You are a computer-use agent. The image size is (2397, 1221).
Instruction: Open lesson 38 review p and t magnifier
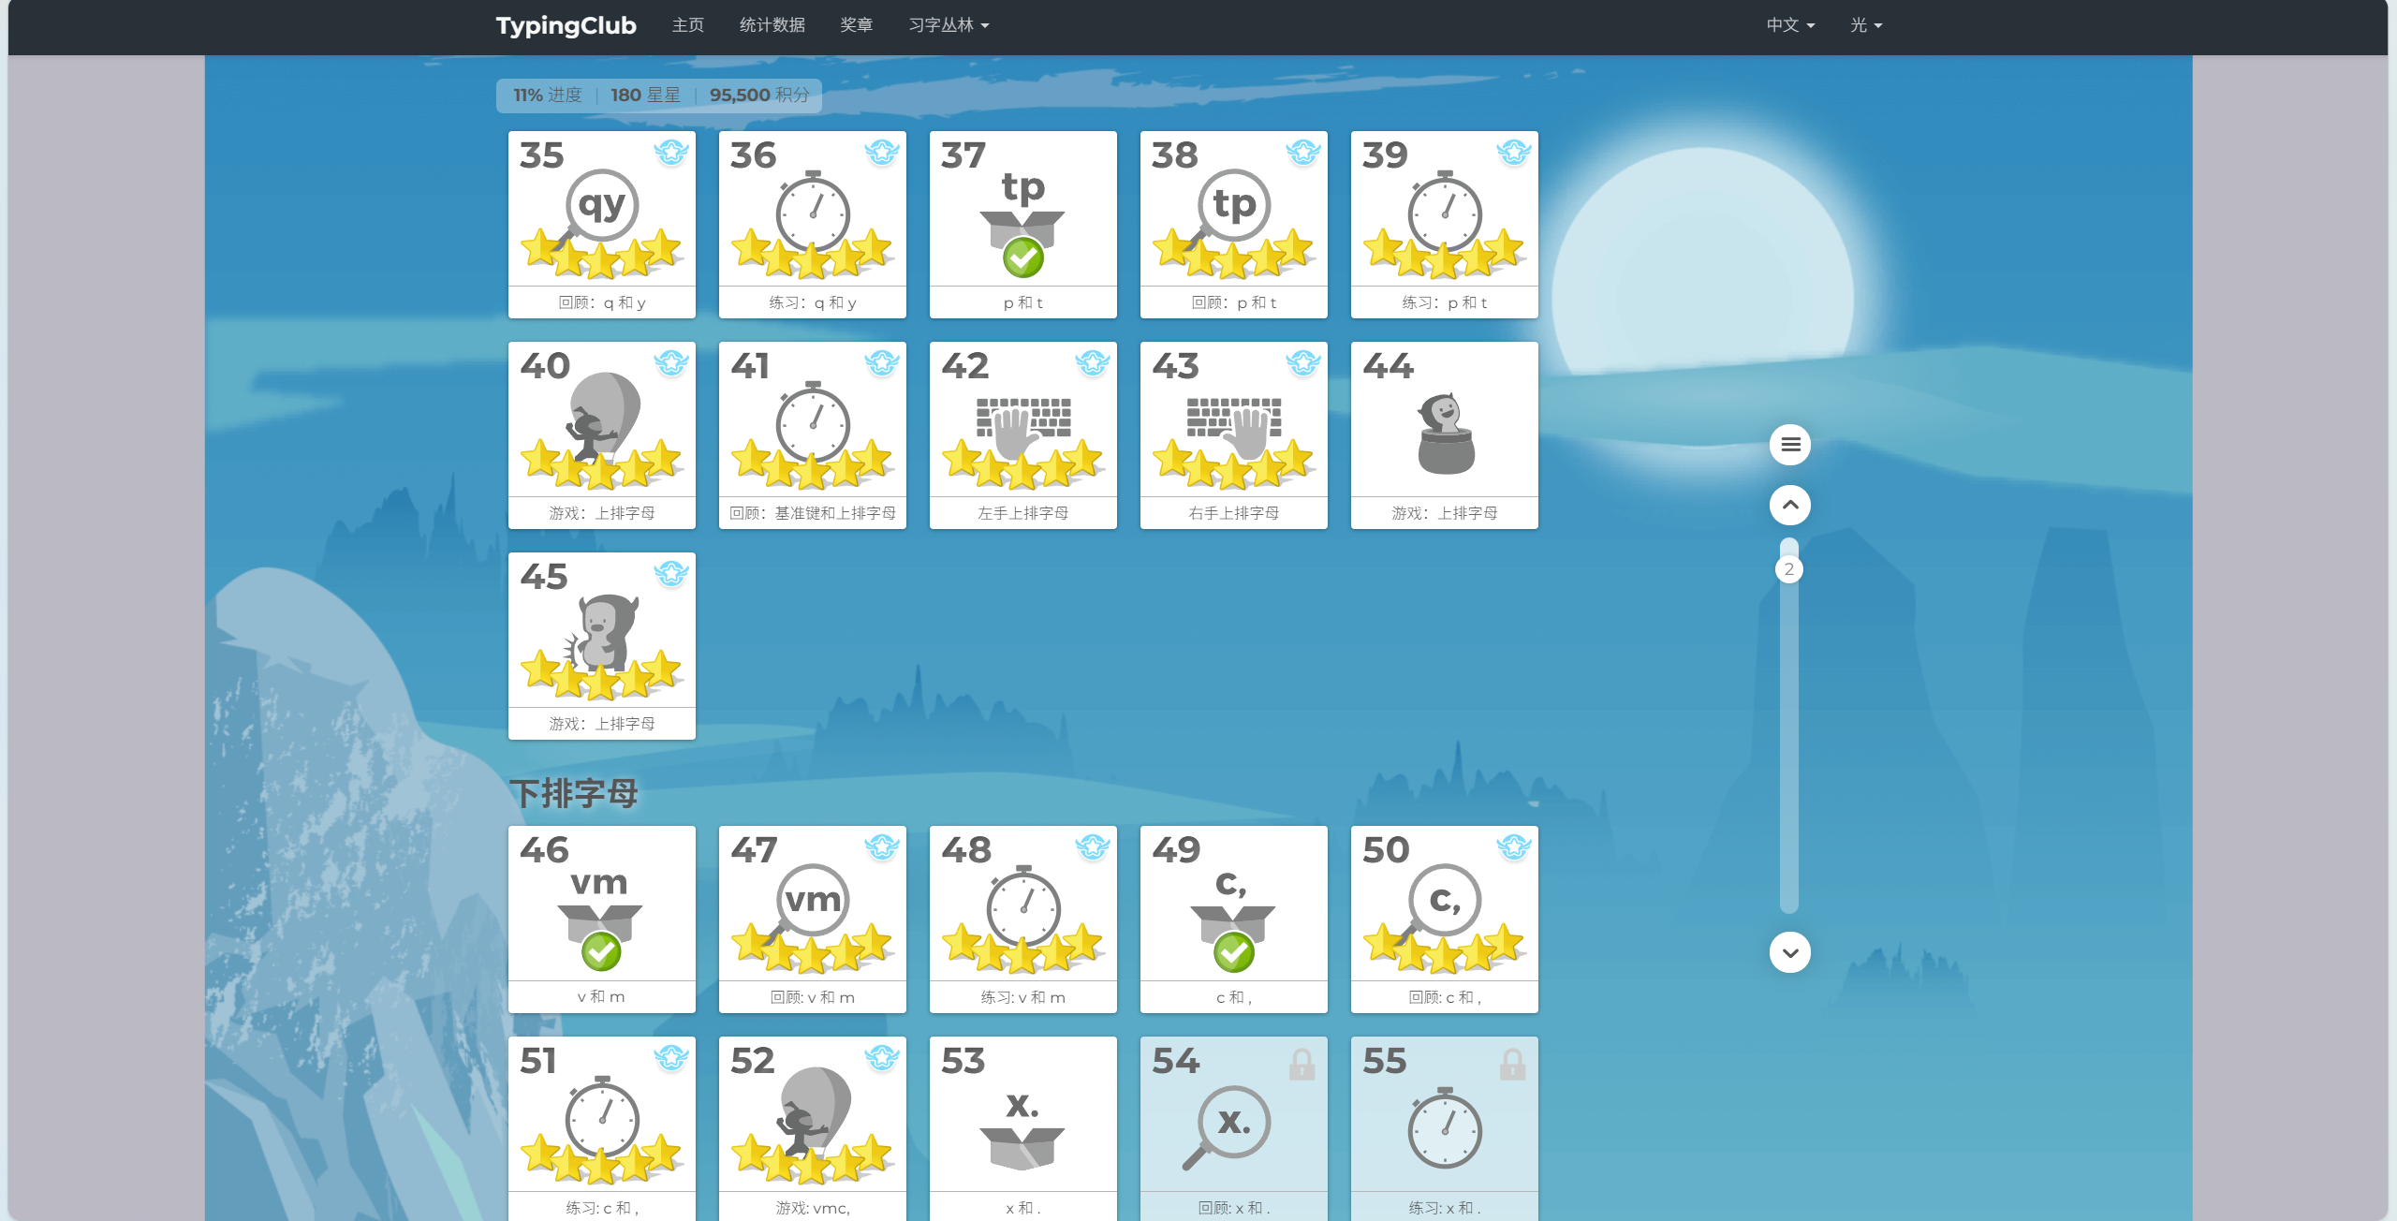coord(1233,225)
